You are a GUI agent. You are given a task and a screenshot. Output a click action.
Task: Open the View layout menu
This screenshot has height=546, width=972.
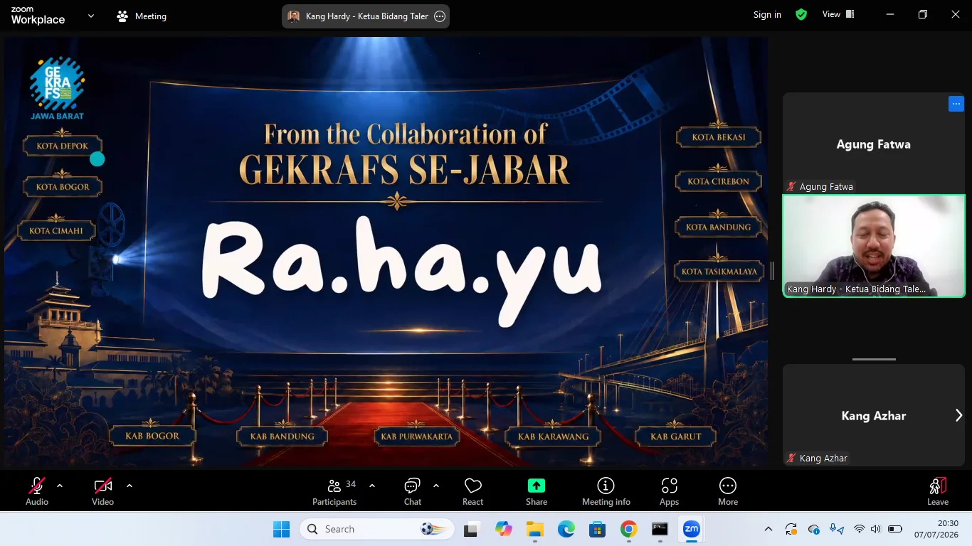tap(838, 14)
